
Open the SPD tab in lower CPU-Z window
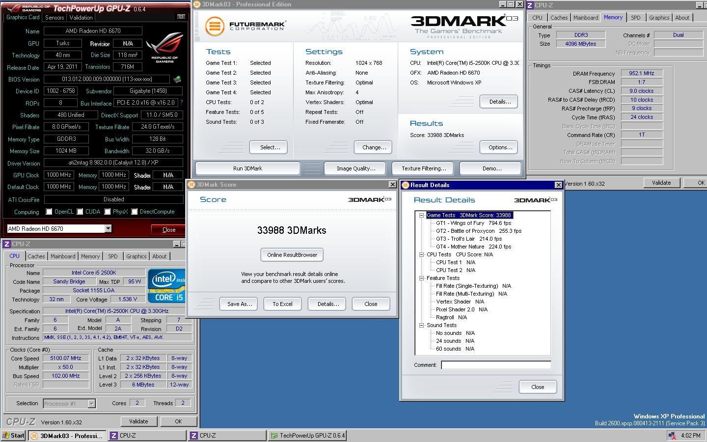coord(113,256)
